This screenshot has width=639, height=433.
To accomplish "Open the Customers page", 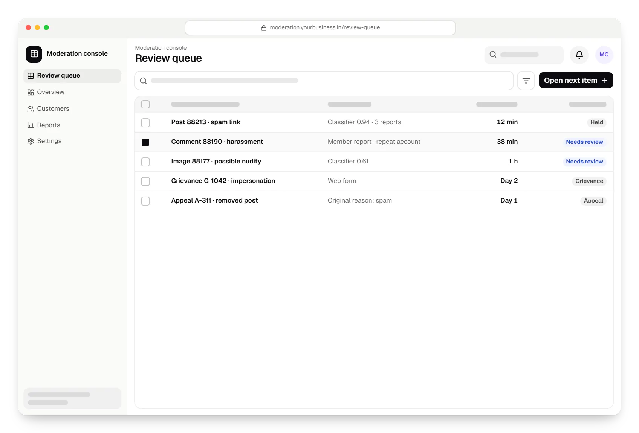I will (x=72, y=109).
